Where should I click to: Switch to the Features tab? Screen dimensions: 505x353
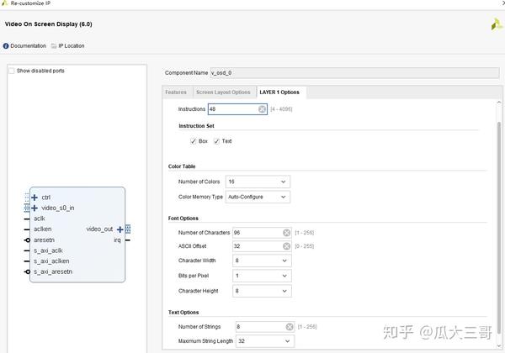point(176,92)
